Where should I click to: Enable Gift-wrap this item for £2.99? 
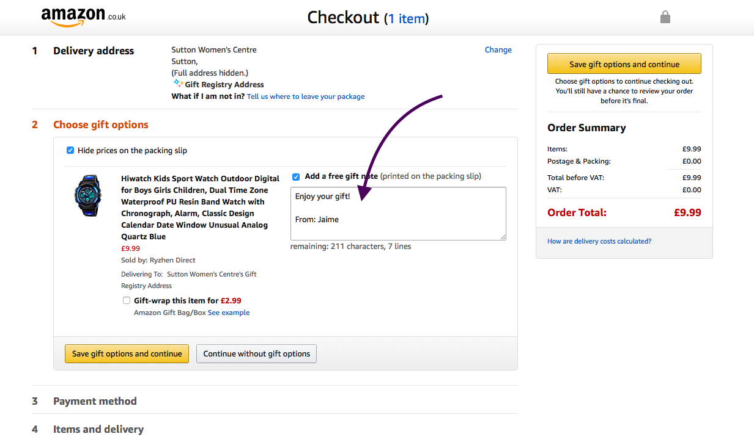tap(127, 300)
